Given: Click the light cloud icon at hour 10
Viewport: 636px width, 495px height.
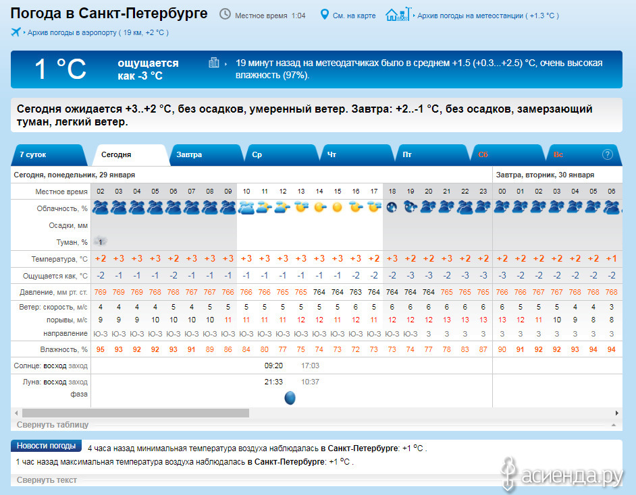Looking at the screenshot, I should (246, 208).
